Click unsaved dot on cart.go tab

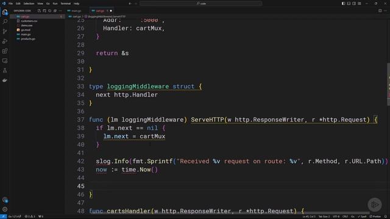point(111,11)
